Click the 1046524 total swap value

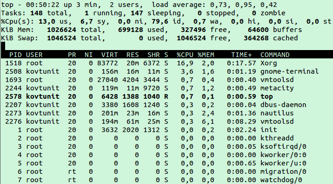(61, 38)
